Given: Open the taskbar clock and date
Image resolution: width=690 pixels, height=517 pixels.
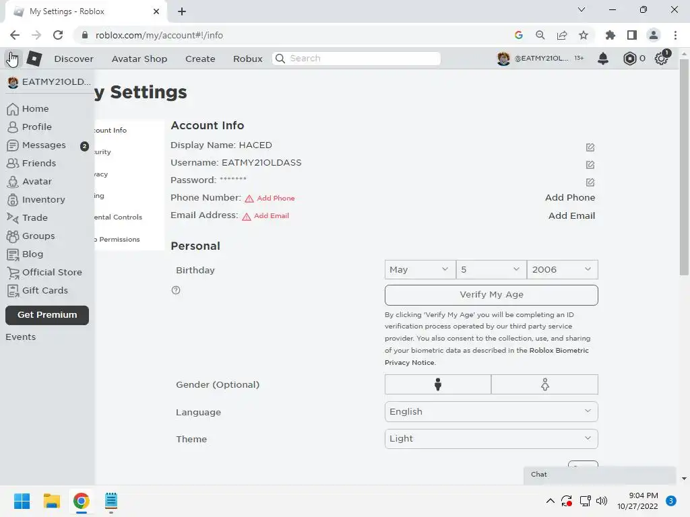Looking at the screenshot, I should [x=637, y=501].
